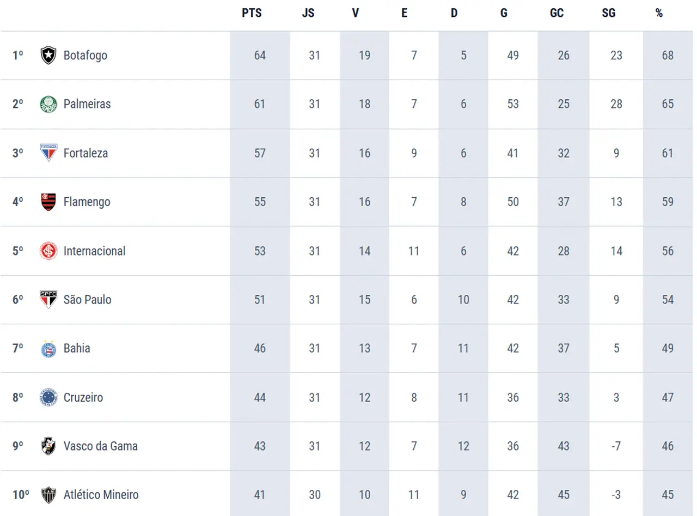This screenshot has height=516, width=697.
Task: Open the Atlético Mineiro team link
Action: (x=101, y=495)
